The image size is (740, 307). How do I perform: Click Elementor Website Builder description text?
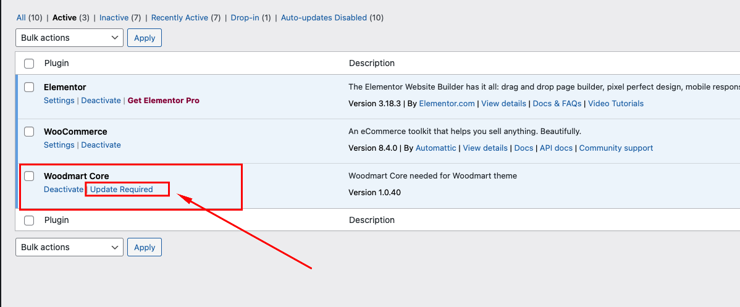[x=544, y=87]
